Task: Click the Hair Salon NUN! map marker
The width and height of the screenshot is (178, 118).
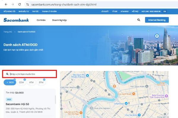Action: pyautogui.click(x=147, y=86)
